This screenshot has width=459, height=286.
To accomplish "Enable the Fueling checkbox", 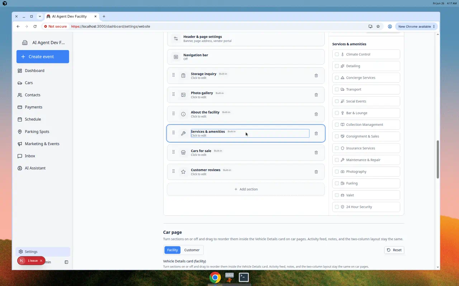I will coord(337,183).
